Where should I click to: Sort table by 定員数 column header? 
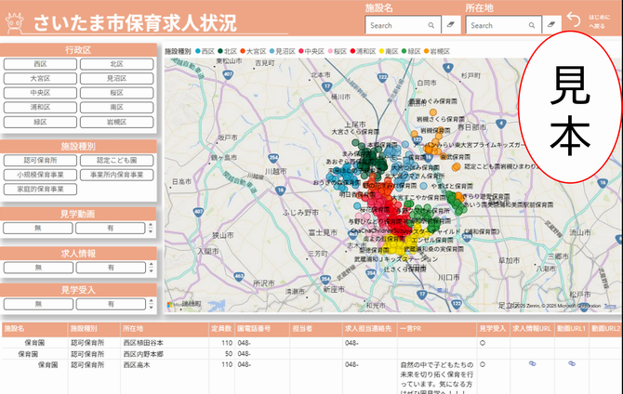(220, 328)
